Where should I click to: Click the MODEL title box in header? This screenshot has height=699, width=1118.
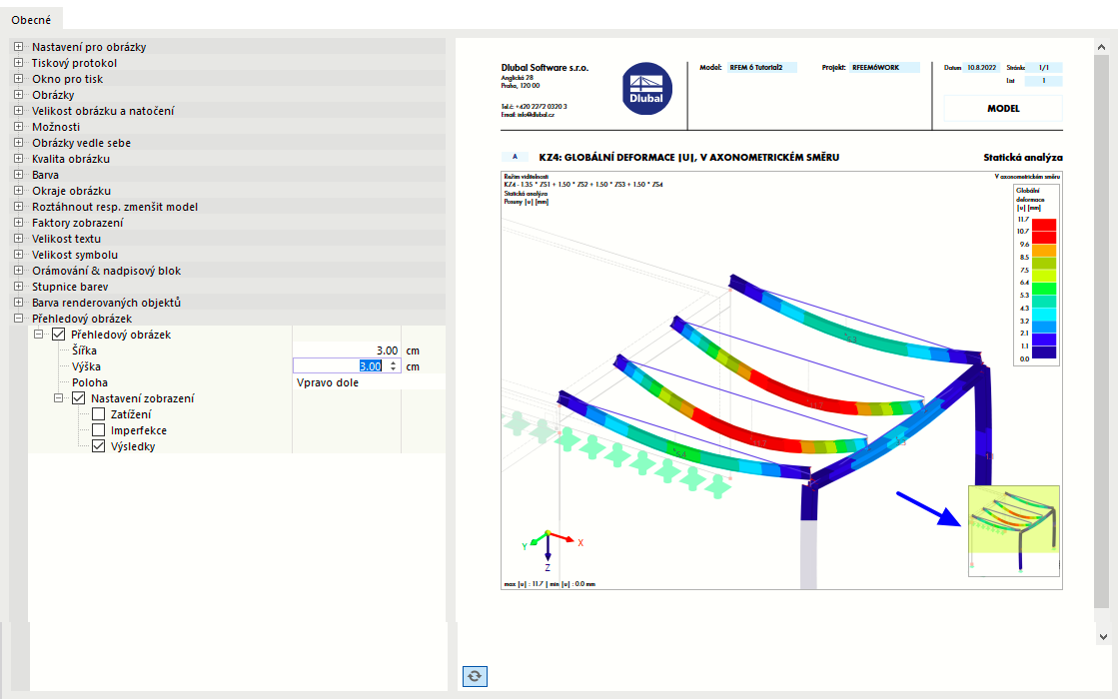[1003, 108]
